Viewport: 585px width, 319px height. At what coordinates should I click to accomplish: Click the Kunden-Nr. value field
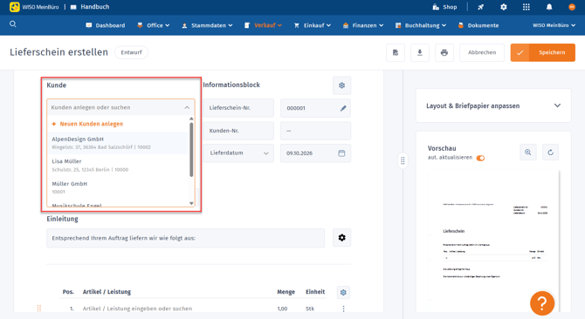tap(315, 131)
